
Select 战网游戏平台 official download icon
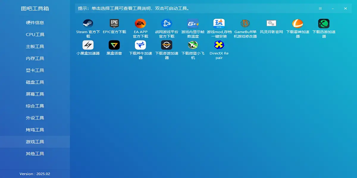[x=167, y=23]
